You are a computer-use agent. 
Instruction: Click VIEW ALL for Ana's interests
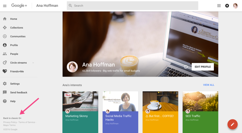tap(209, 85)
